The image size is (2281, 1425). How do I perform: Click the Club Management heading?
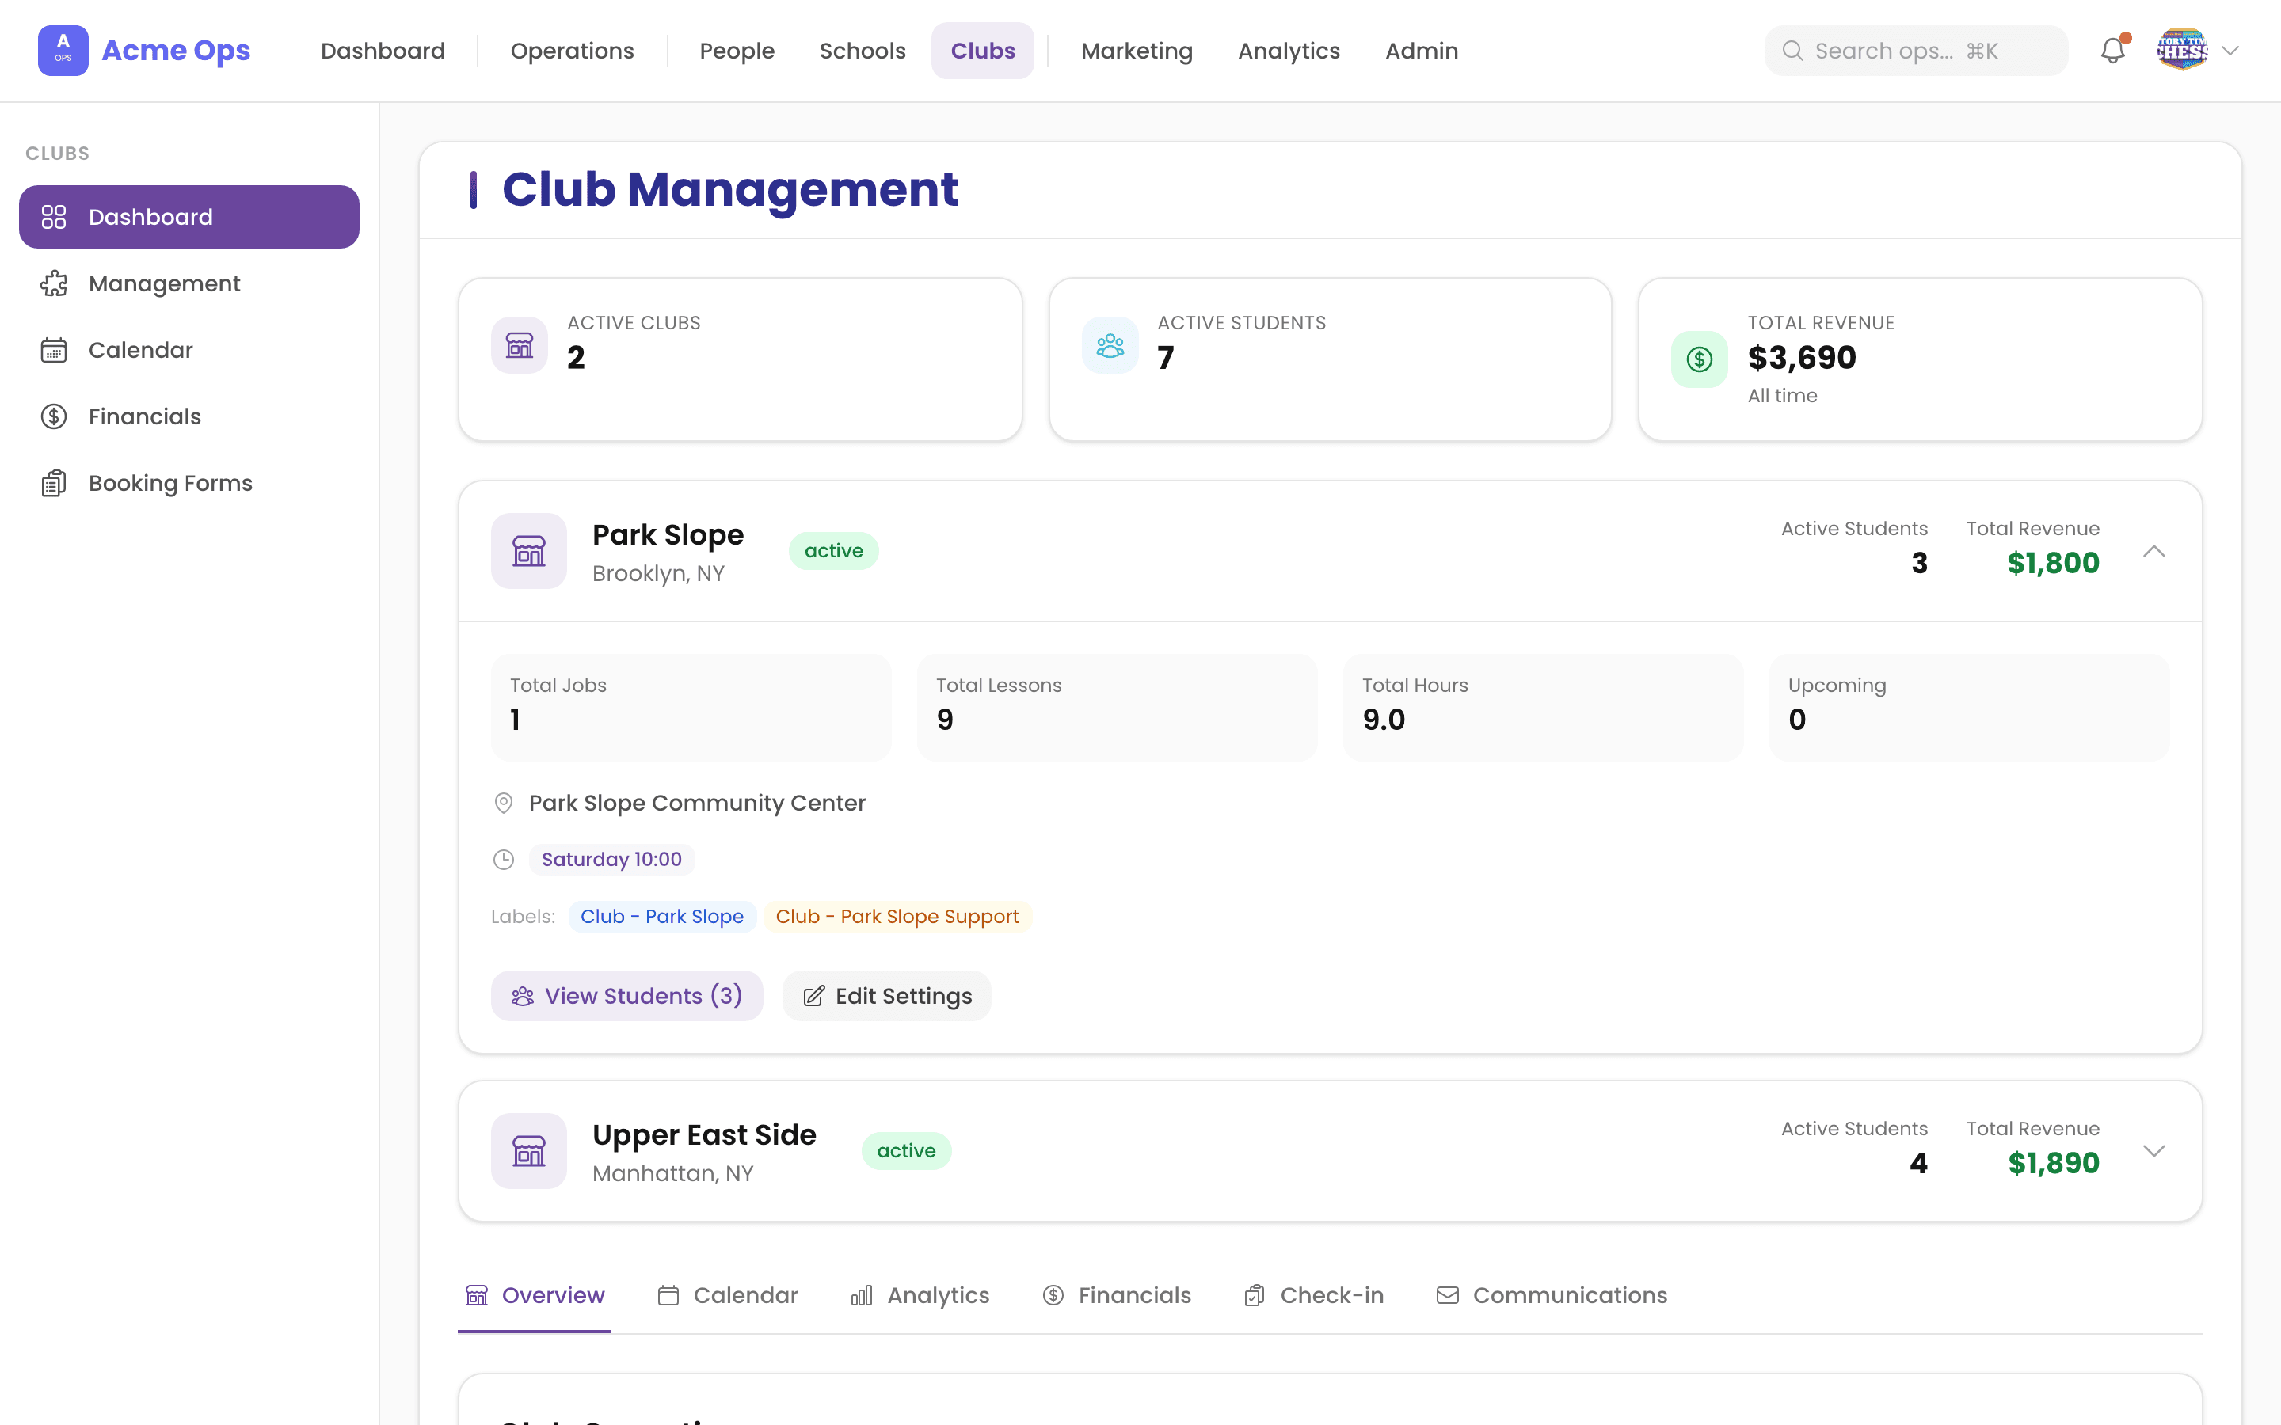tap(729, 189)
